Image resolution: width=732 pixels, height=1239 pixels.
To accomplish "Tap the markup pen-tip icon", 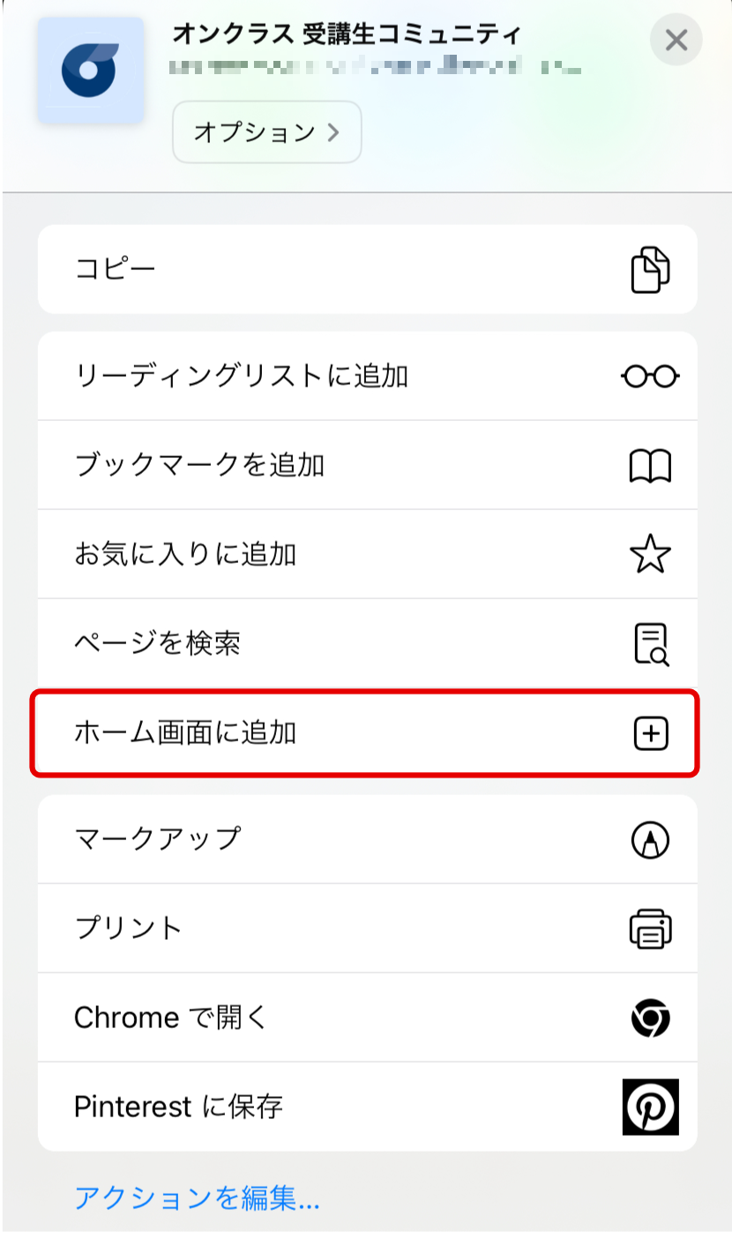I will point(651,840).
